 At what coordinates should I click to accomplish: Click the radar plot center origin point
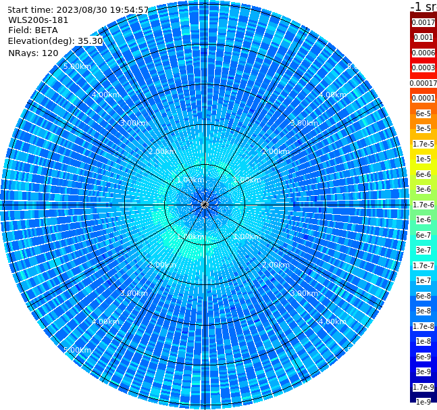click(205, 205)
